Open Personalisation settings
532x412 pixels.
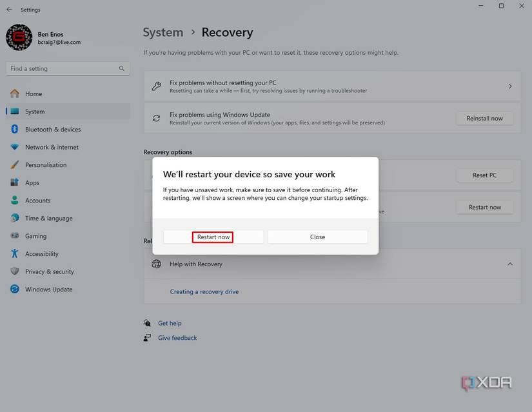[x=68, y=165]
